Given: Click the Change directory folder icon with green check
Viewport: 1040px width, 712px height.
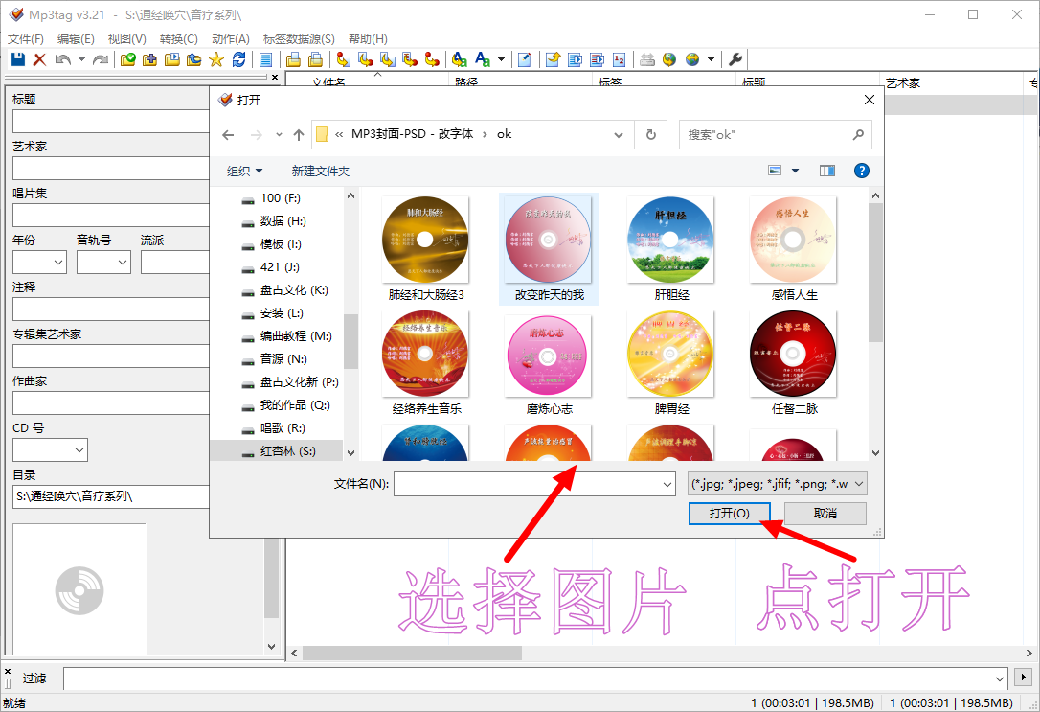Looking at the screenshot, I should [128, 59].
